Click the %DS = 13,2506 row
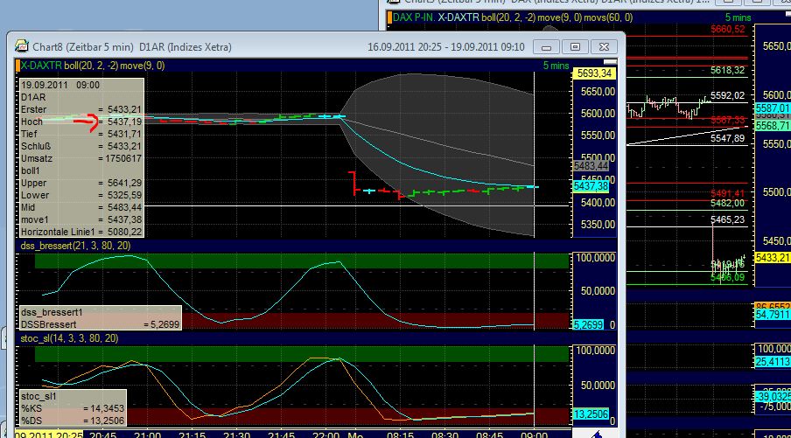 pos(73,421)
